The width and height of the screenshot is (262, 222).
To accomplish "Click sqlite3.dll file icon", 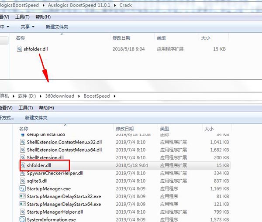I will (x=23, y=181).
